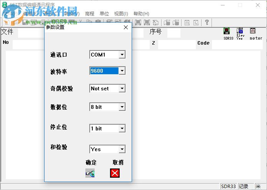Cancel with the red X icon under 取消

(x=115, y=173)
